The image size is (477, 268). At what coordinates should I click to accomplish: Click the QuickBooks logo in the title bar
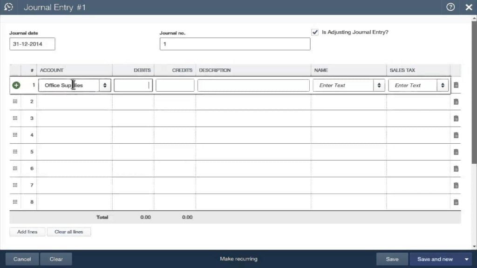pos(8,7)
